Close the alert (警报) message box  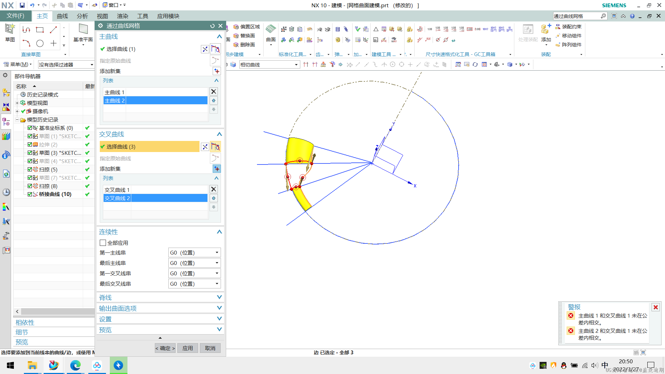656,307
